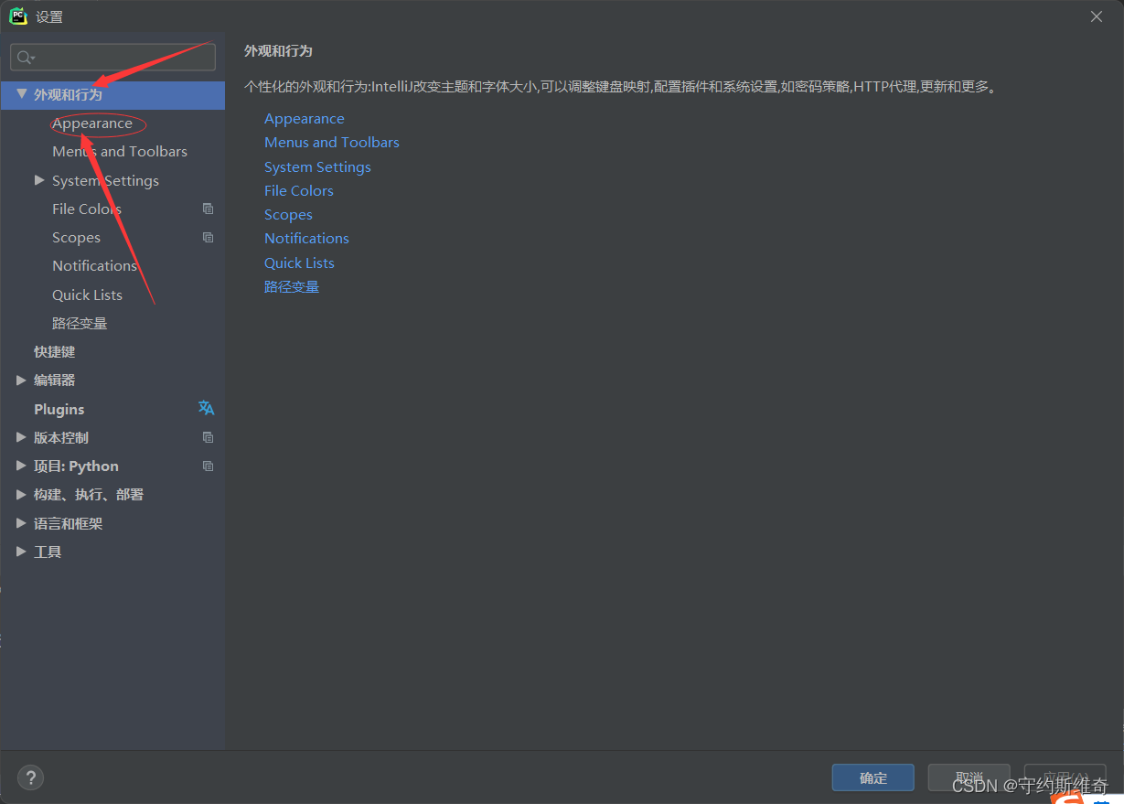Expand the 语言和框架 section arrow
Image resolution: width=1124 pixels, height=804 pixels.
pos(21,523)
